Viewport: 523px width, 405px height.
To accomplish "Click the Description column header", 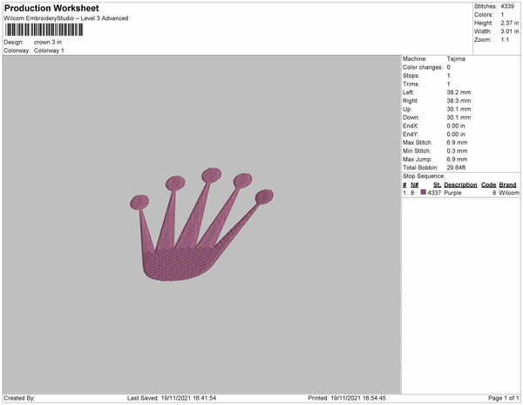I will pos(460,185).
